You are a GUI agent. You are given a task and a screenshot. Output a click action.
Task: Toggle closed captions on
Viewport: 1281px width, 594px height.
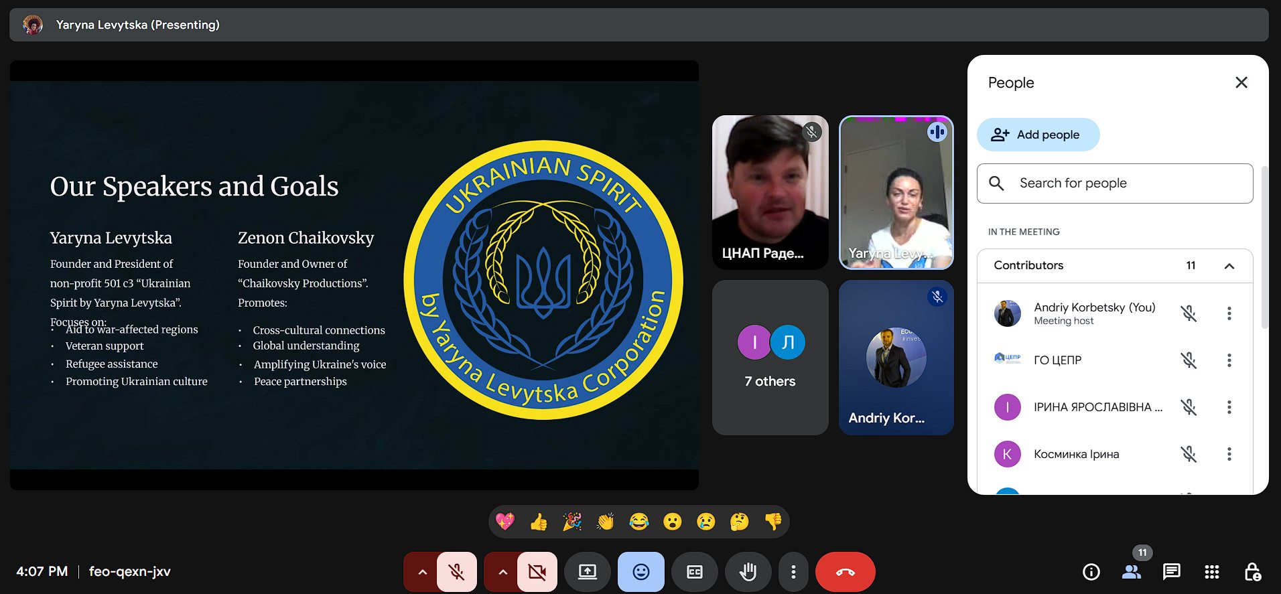coord(695,572)
